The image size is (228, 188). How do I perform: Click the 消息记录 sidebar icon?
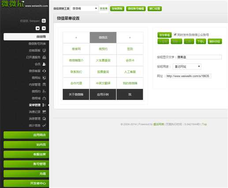44,112
